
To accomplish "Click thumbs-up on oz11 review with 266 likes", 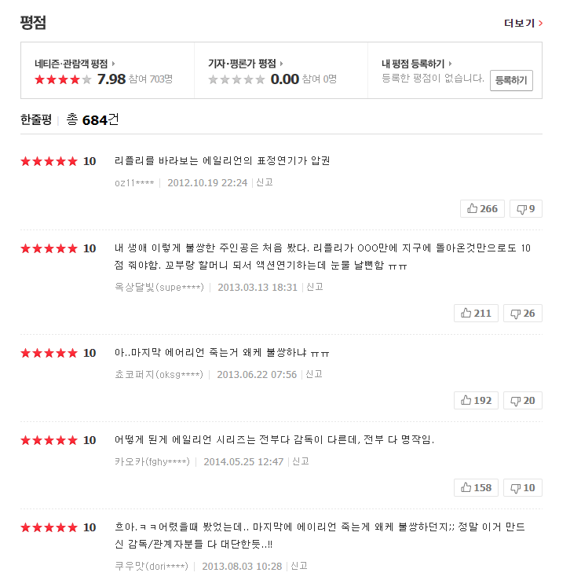I will [x=481, y=208].
